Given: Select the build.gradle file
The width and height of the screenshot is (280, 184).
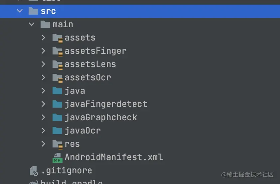Looking at the screenshot, I should (71, 182).
